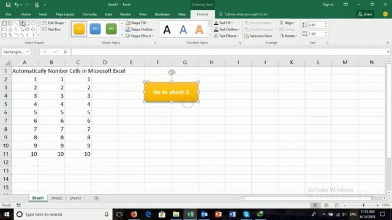Viewport: 392px width, 220px height.
Task: Open the Help tab
Action: pos(182,15)
